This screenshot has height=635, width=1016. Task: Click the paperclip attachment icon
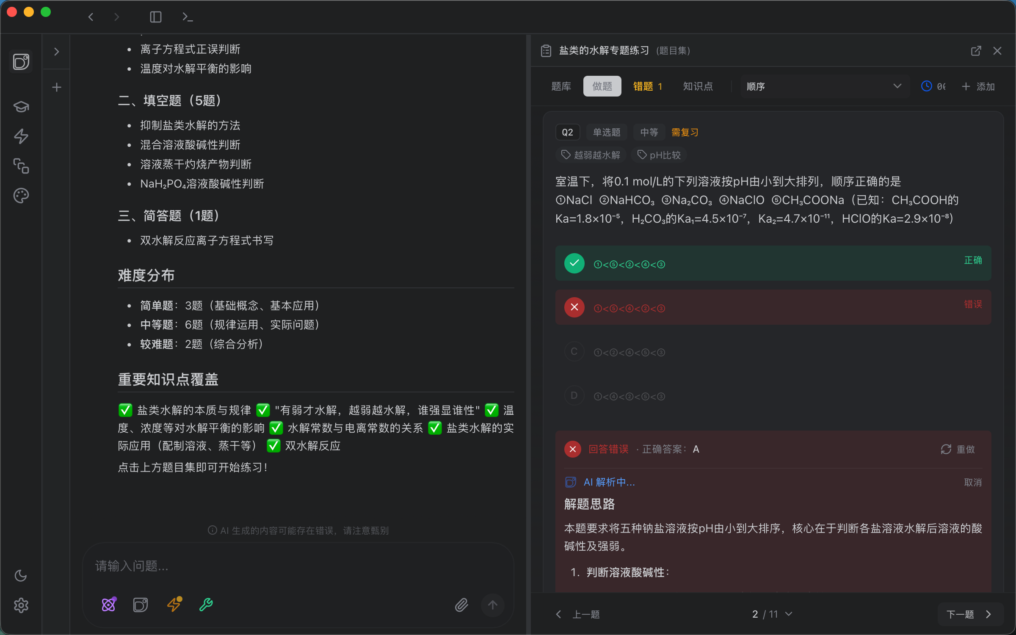pos(461,605)
